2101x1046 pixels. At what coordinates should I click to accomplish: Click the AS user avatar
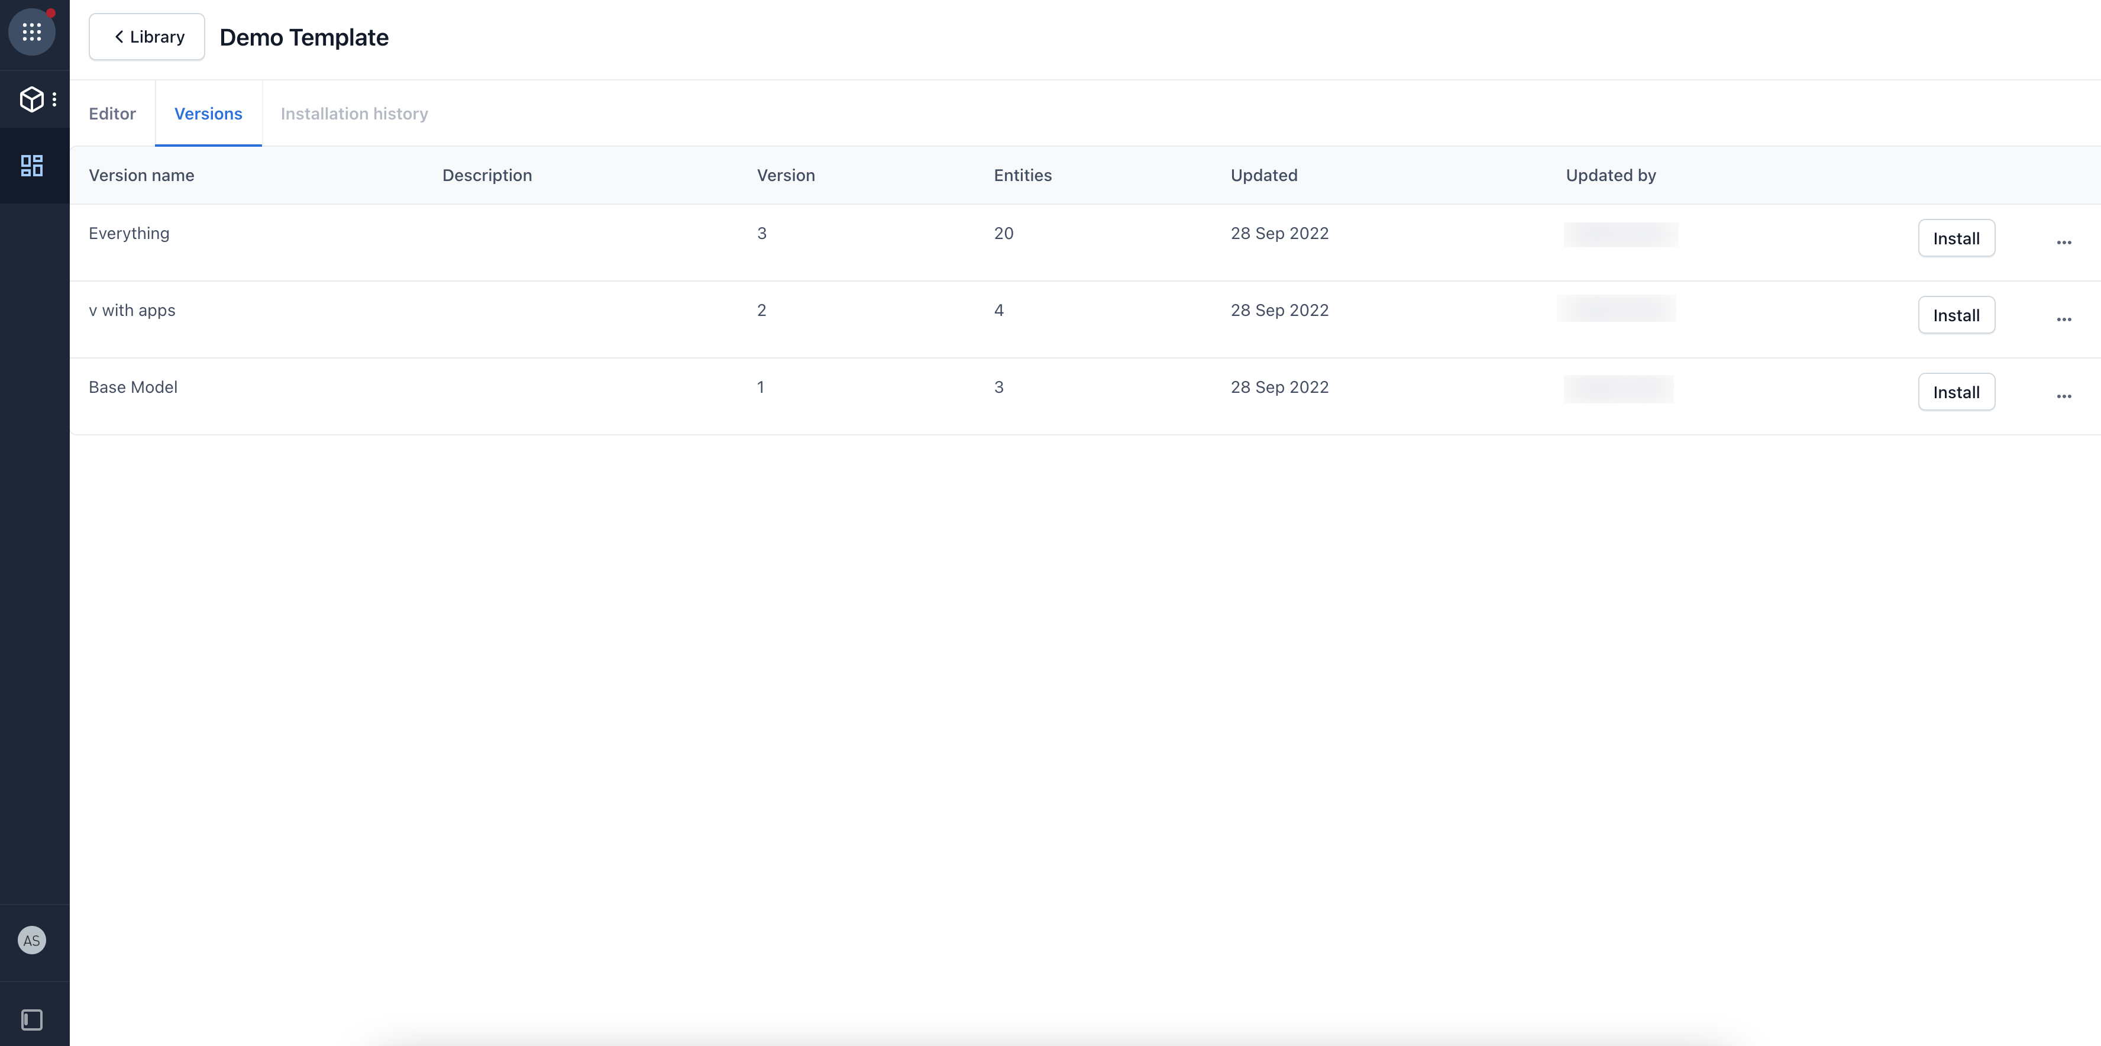(32, 941)
